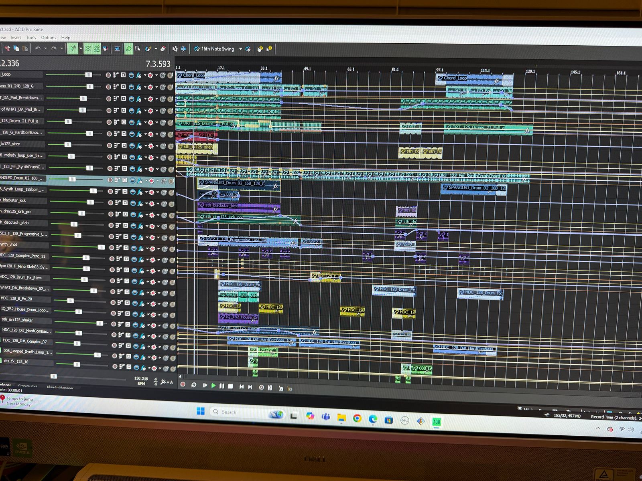Viewport: 642px width, 481px height.
Task: Open the Options menu
Action: (x=49, y=38)
